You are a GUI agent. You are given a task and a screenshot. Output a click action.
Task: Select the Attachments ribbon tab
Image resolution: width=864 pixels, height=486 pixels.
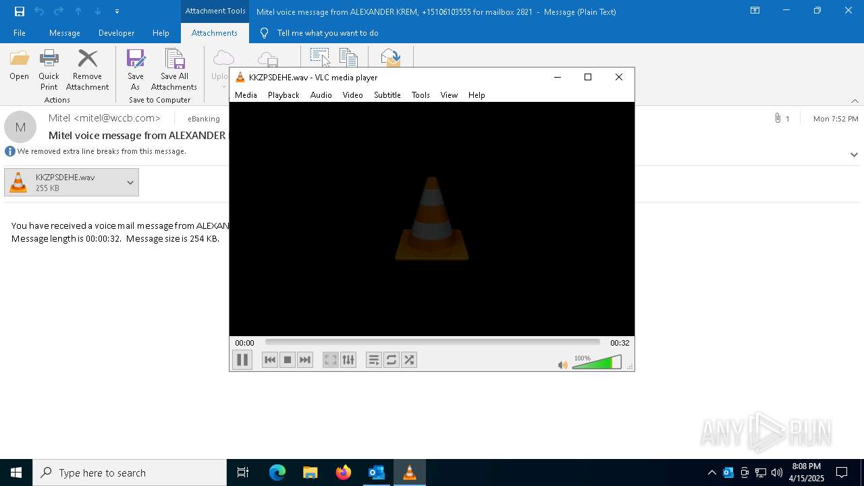coord(215,33)
